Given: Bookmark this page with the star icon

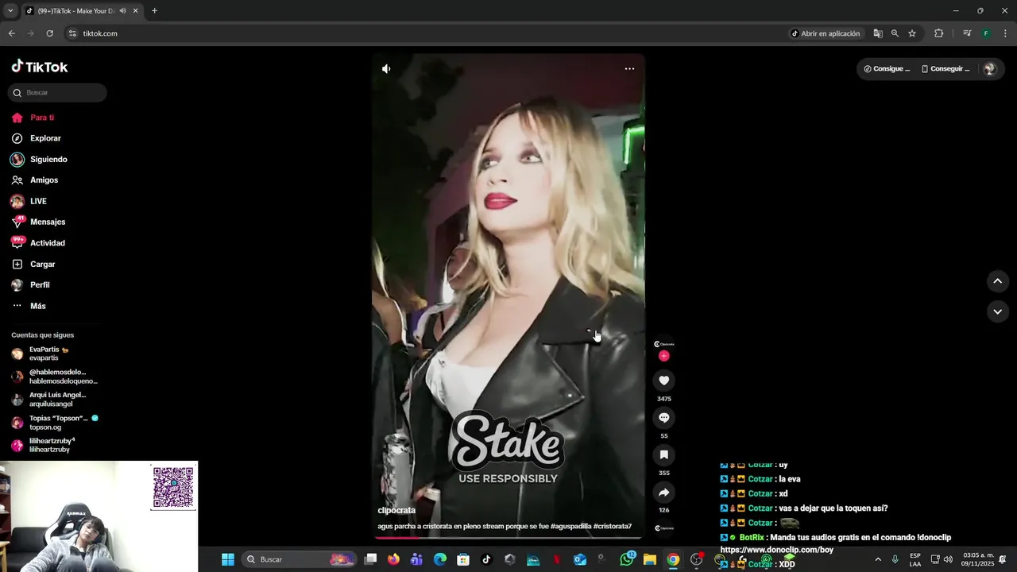Looking at the screenshot, I should pyautogui.click(x=912, y=33).
